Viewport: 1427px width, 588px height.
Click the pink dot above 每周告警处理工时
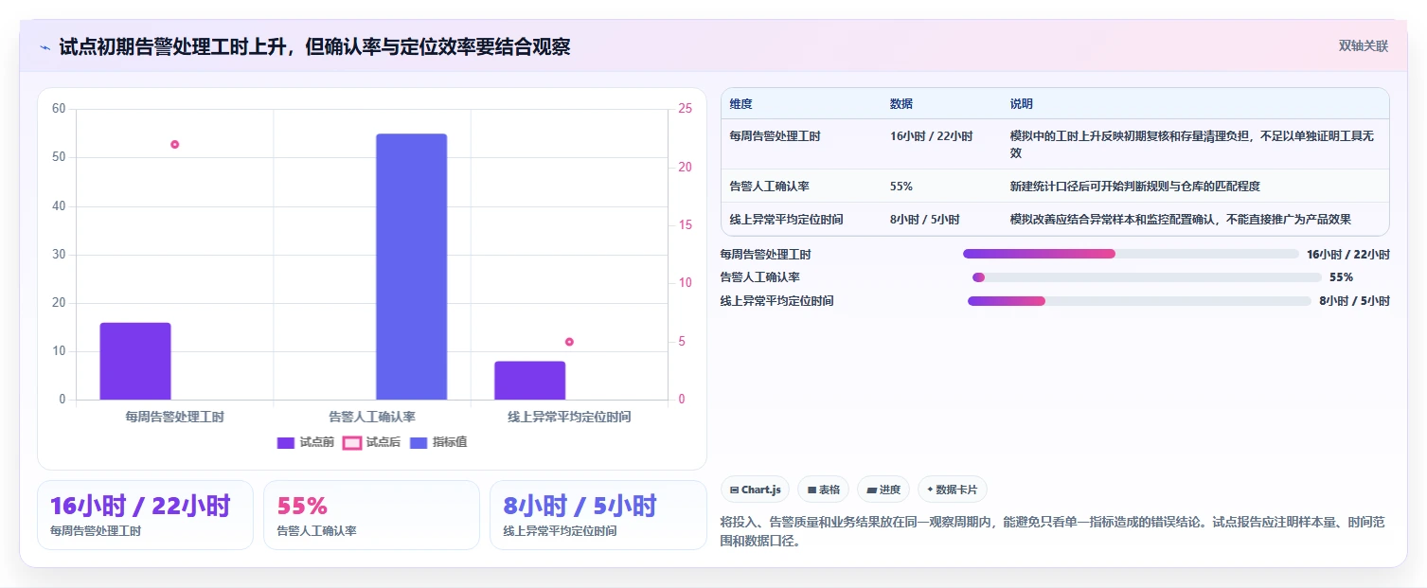[175, 145]
